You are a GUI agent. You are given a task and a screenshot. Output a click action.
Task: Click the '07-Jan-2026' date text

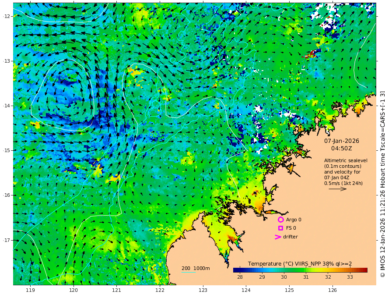point(342,141)
